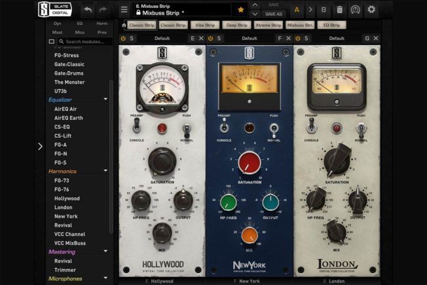Collapse the Microphones category
427x285 pixels.
pyautogui.click(x=105, y=278)
